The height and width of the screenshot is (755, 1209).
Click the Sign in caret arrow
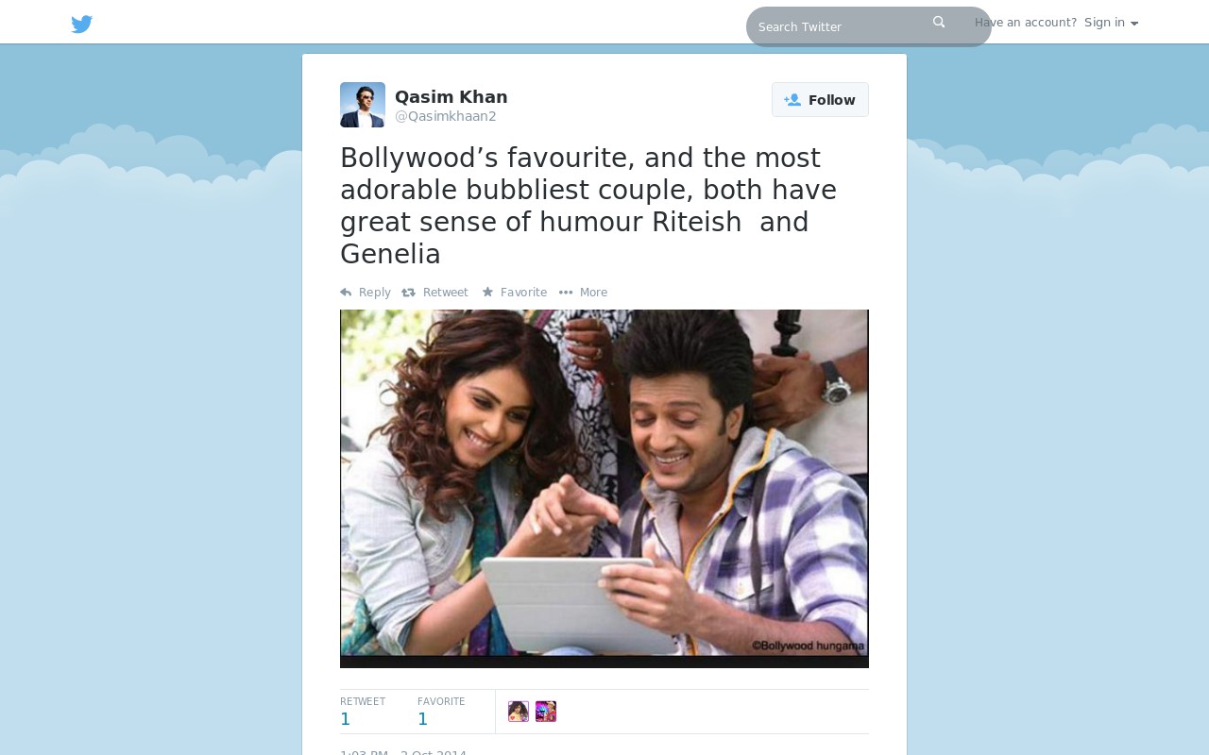(x=1134, y=24)
